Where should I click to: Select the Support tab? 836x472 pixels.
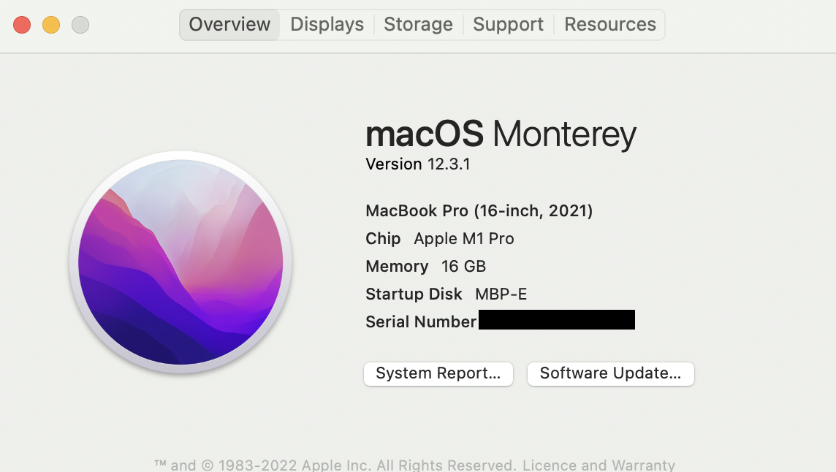click(508, 25)
